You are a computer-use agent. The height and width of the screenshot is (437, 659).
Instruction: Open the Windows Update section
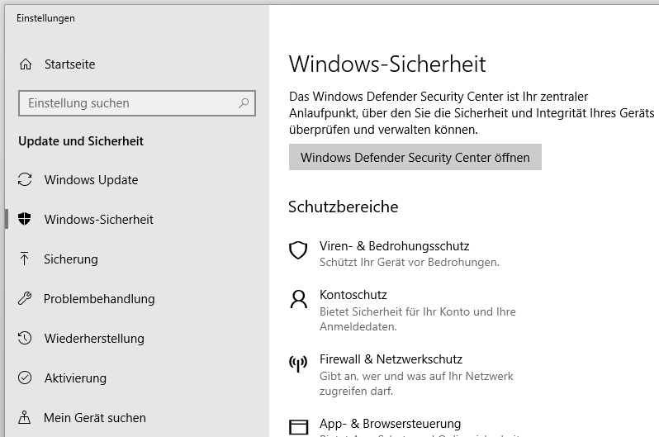pyautogui.click(x=91, y=180)
